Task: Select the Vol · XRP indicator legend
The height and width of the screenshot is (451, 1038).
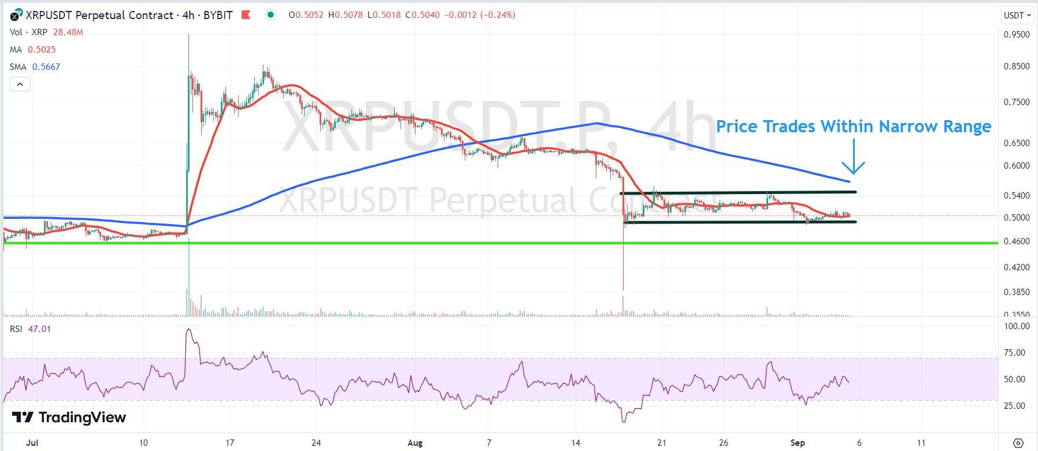Action: tap(28, 32)
